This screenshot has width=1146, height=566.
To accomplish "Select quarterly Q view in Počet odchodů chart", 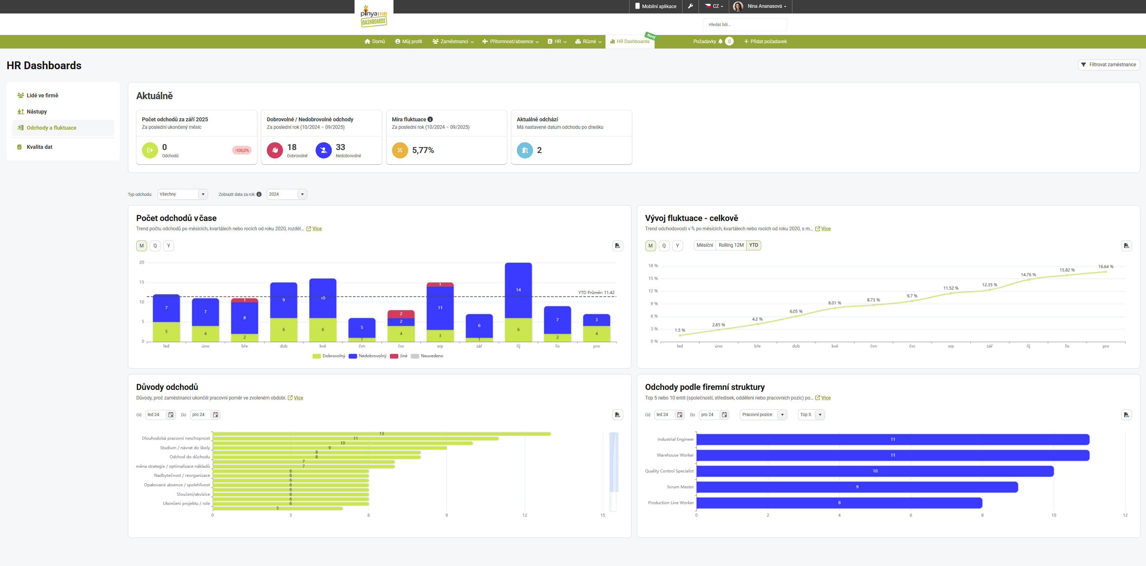I will pos(155,246).
